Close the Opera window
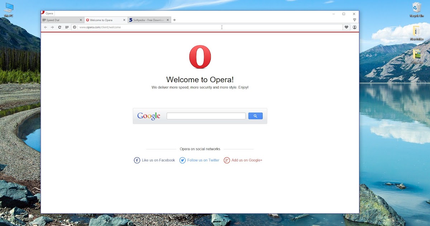 coord(354,14)
